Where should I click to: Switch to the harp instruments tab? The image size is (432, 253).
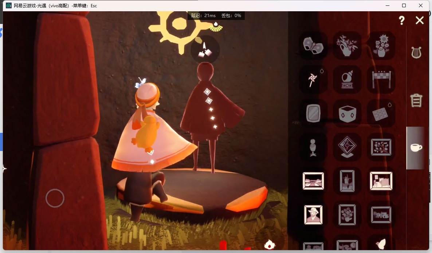coord(416,53)
